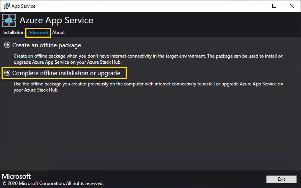
Task: Click the Azure App Service heading text
Action: (56, 20)
